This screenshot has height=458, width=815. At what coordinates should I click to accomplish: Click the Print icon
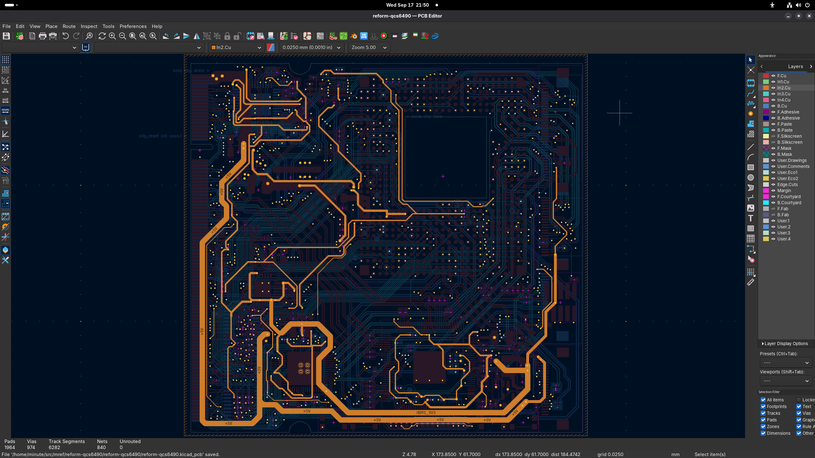click(x=42, y=36)
